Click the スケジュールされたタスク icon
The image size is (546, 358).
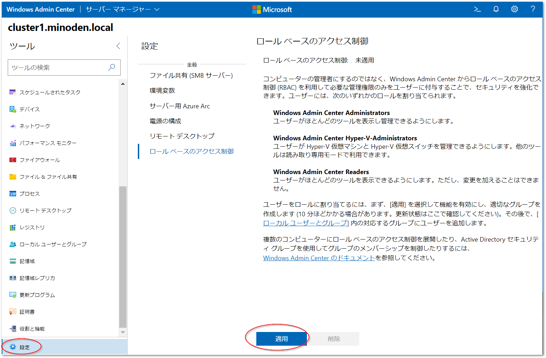[13, 92]
